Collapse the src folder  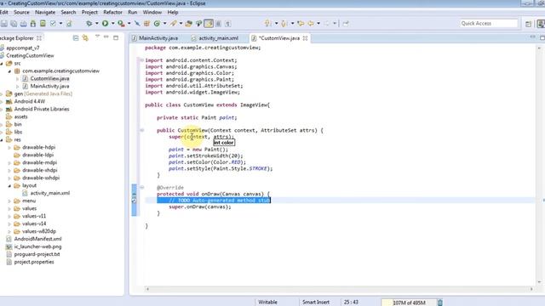coord(2,64)
